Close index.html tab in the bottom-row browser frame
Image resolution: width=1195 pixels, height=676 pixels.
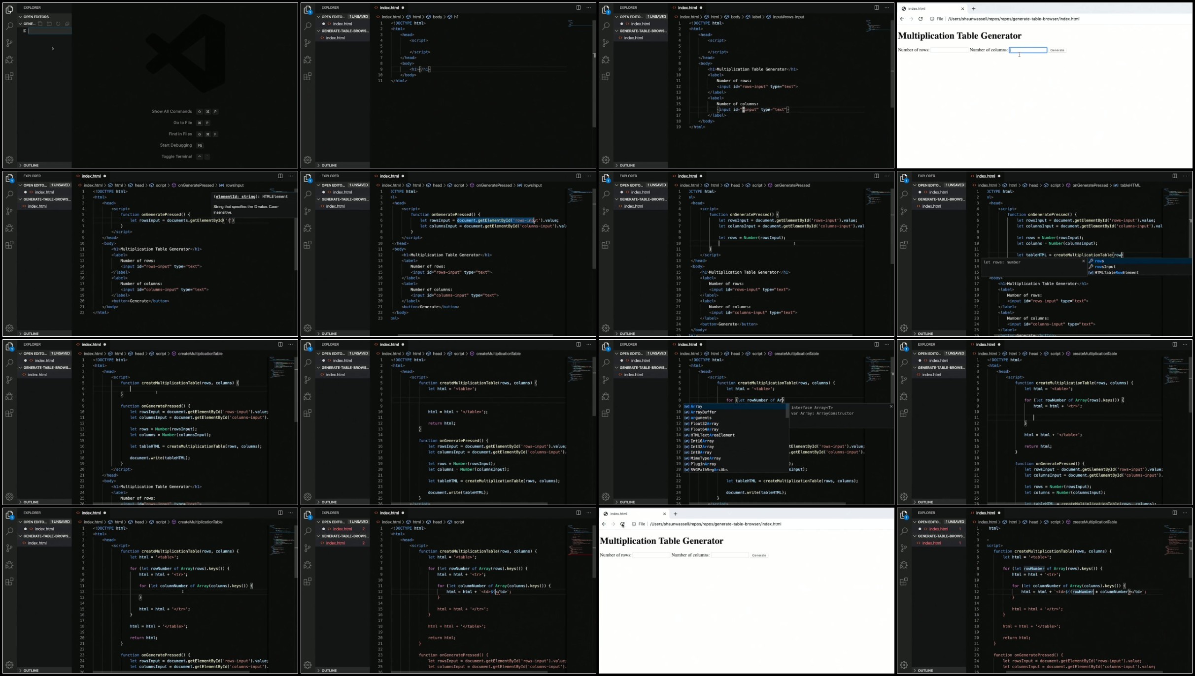click(x=664, y=514)
